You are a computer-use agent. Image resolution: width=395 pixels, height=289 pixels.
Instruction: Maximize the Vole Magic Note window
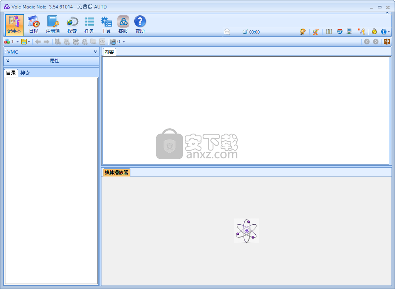[x=380, y=7]
